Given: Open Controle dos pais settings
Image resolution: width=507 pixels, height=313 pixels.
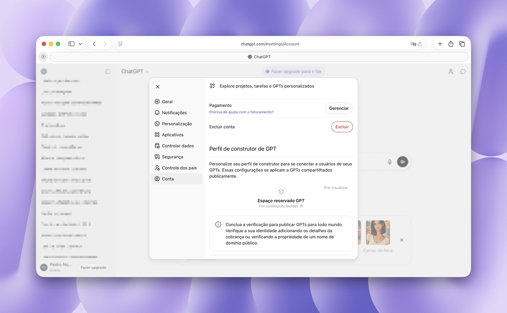Looking at the screenshot, I should click(x=179, y=168).
